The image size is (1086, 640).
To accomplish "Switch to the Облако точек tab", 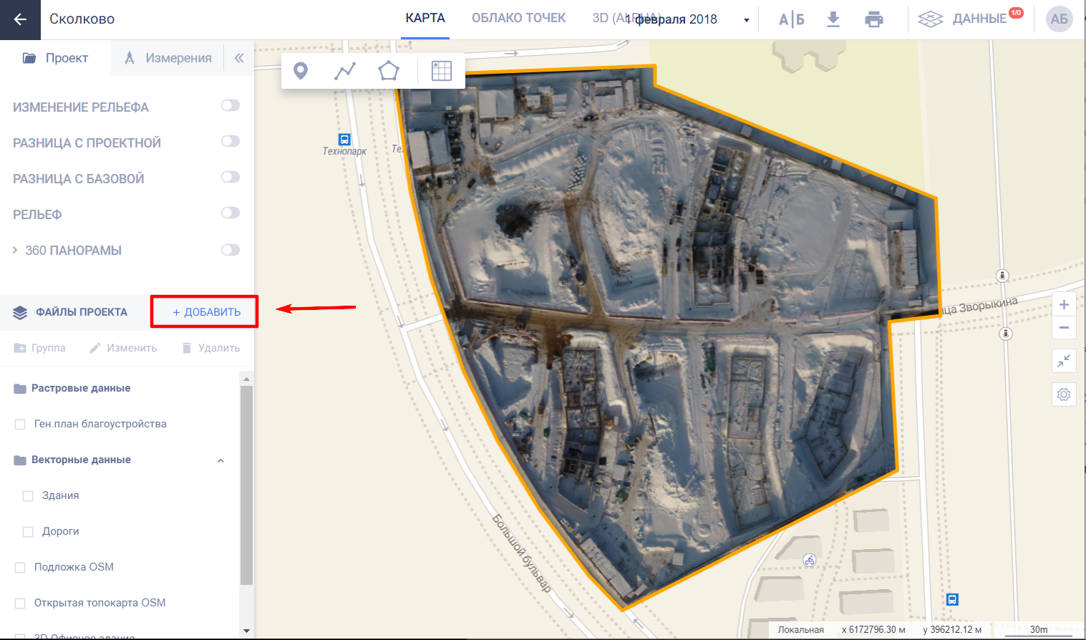I will tap(518, 19).
